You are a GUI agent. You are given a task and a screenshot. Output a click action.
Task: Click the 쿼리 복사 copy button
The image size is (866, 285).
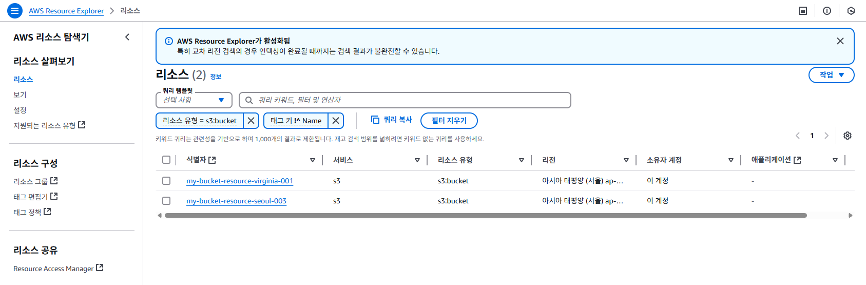click(392, 120)
